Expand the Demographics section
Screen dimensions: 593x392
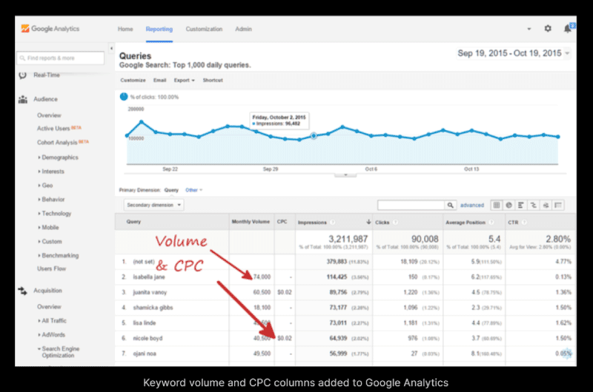coord(59,158)
